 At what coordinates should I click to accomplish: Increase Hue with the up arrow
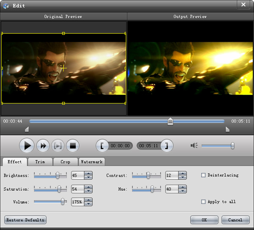[x=182, y=187]
